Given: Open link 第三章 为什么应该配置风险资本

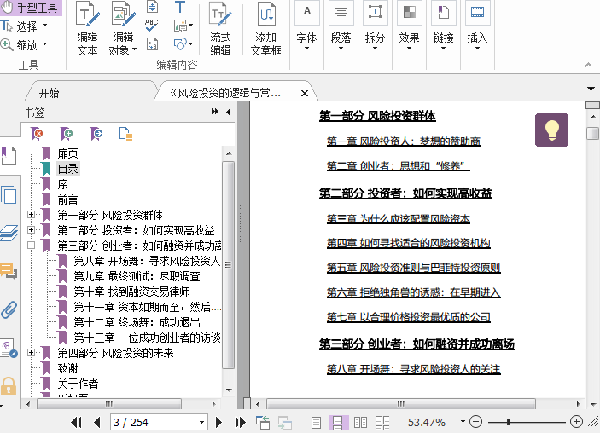Looking at the screenshot, I should (x=398, y=218).
